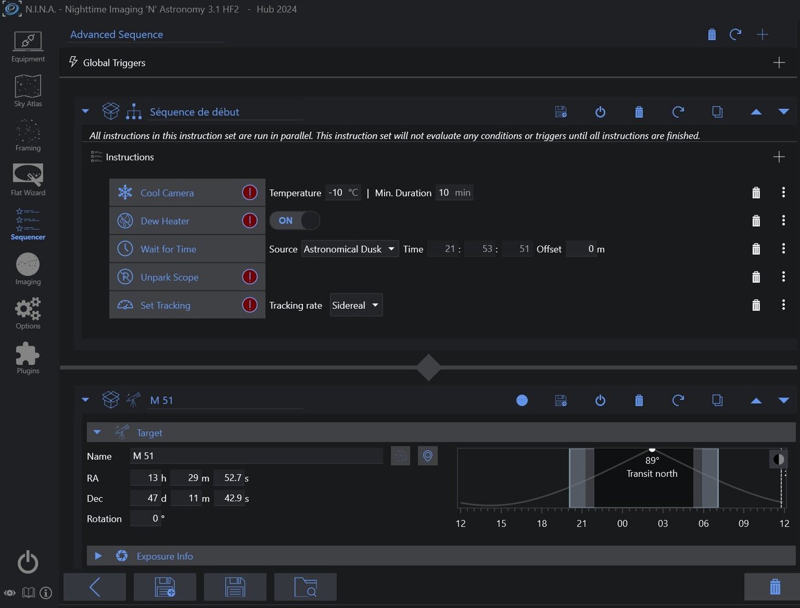The height and width of the screenshot is (608, 800).
Task: Click the Min. Duration field
Action: (x=454, y=193)
